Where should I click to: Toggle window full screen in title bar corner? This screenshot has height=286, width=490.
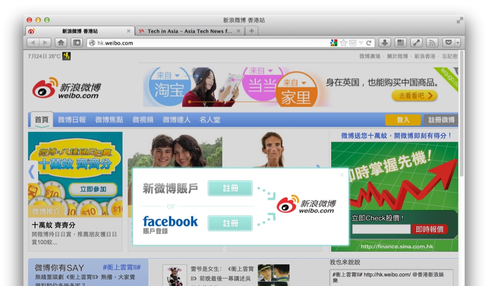point(459,20)
